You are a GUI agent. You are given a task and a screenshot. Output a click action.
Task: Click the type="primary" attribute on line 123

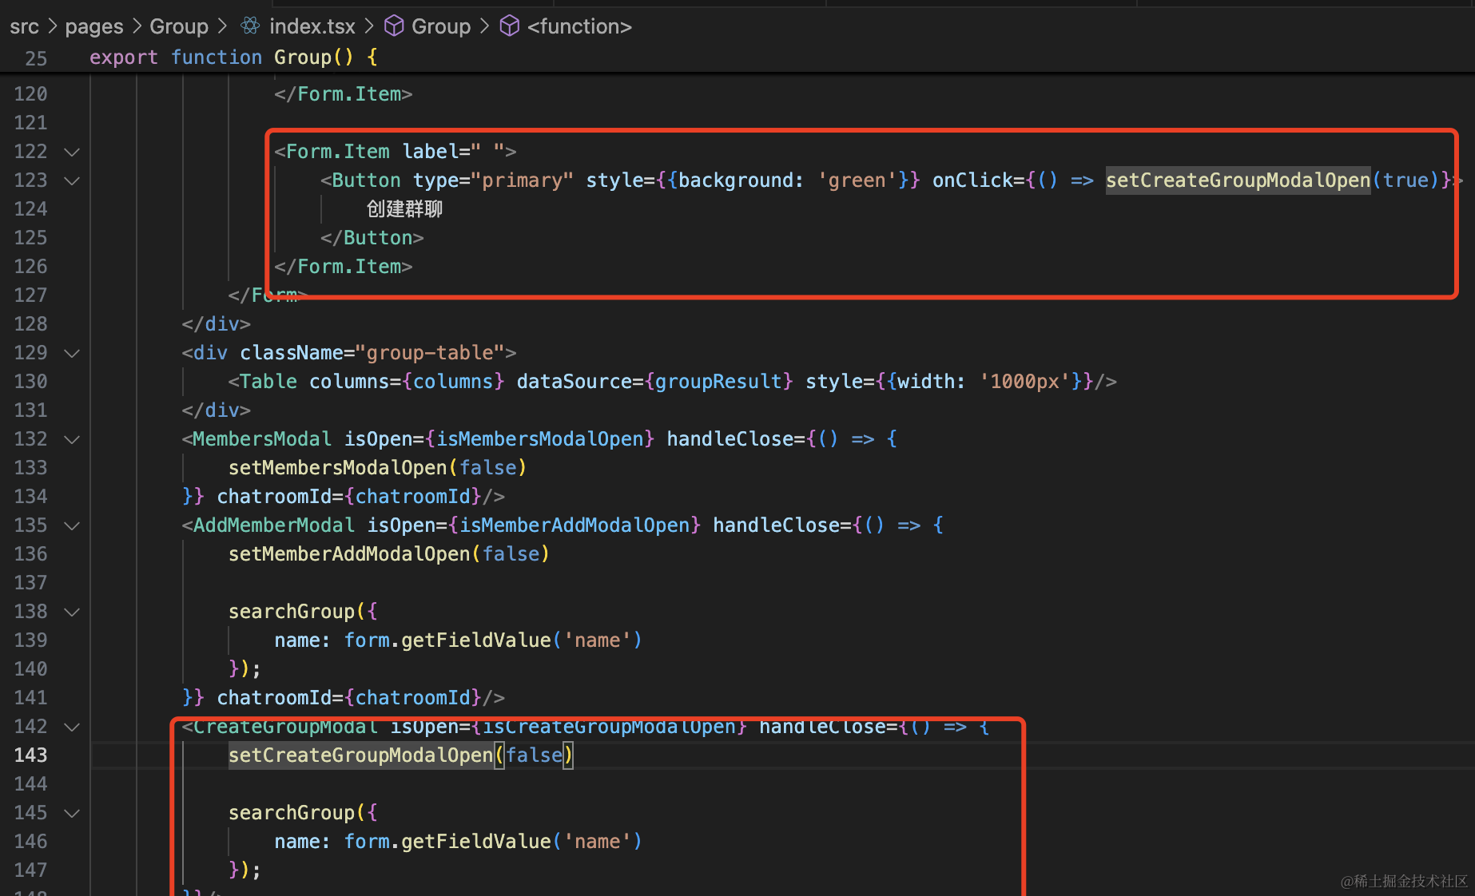tap(494, 180)
